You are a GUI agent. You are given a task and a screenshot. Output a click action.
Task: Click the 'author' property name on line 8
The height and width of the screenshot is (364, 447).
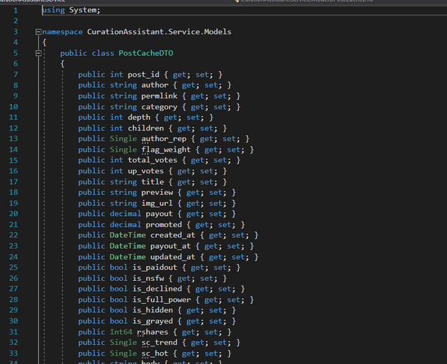(155, 85)
